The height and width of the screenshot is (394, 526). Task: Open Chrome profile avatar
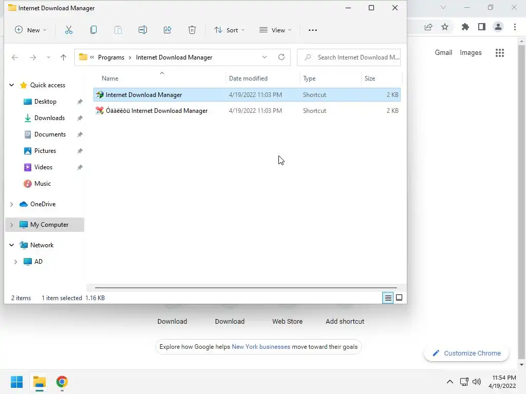498,27
